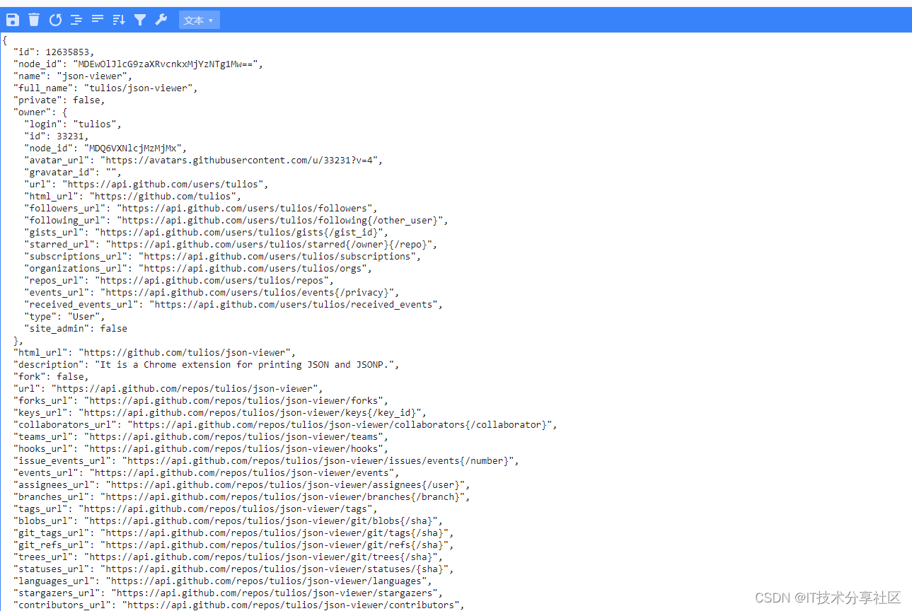Click the "login": "tulios" line
912x611 pixels.
(73, 124)
